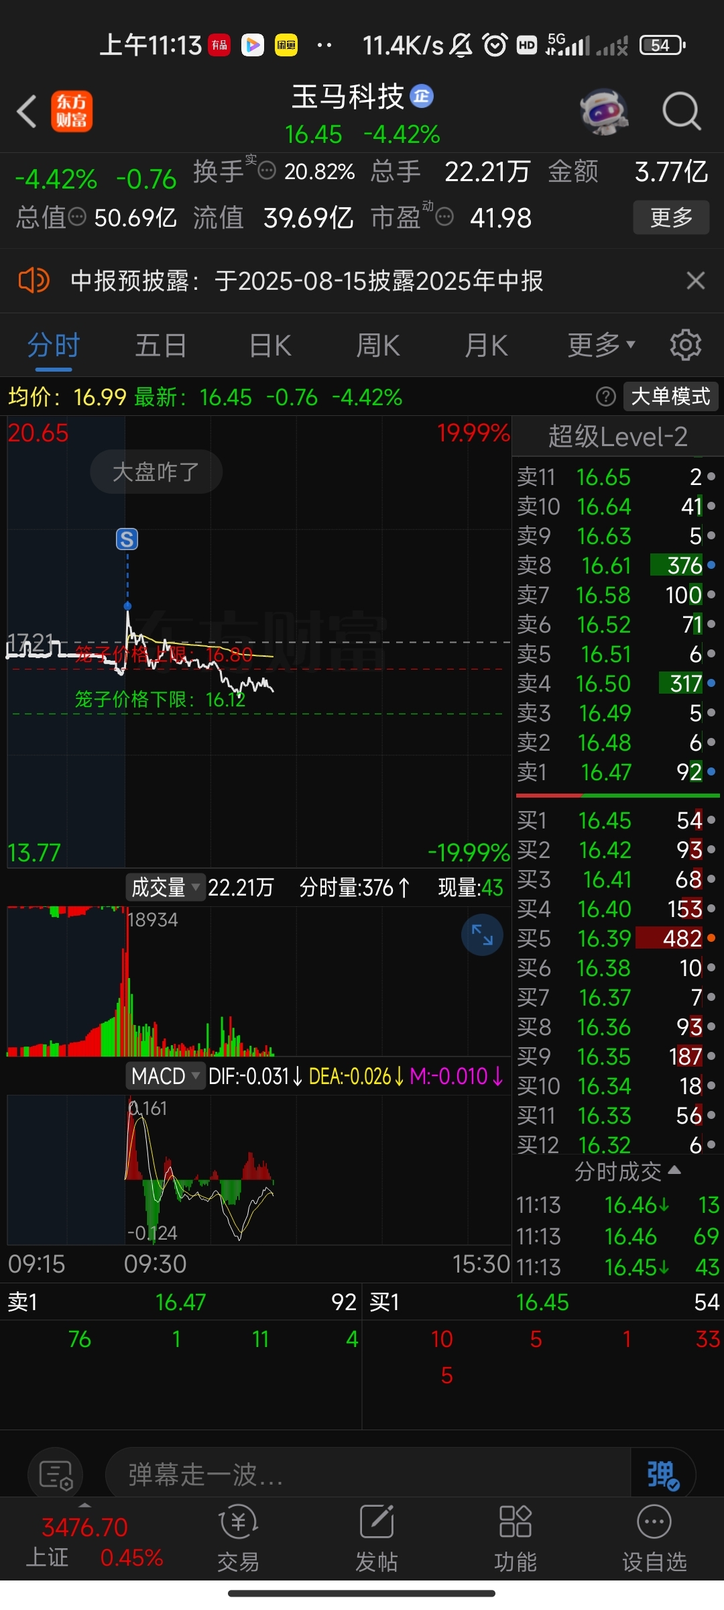Screen dimensions: 724x1610
Task: Switch to the 分时 tab
Action: point(54,345)
